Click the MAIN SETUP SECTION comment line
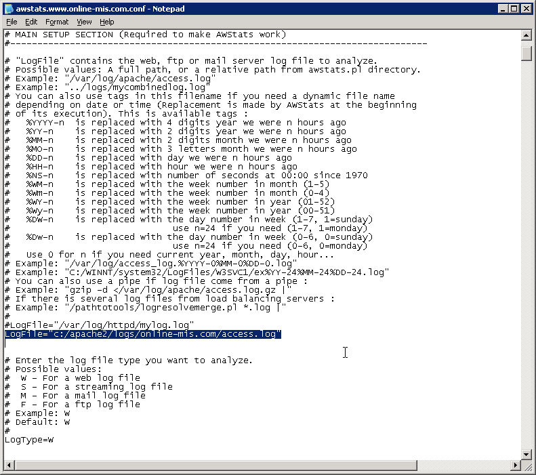The image size is (536, 475). coord(145,35)
